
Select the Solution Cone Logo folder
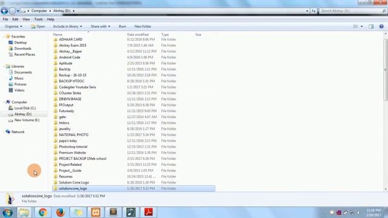click(74, 182)
